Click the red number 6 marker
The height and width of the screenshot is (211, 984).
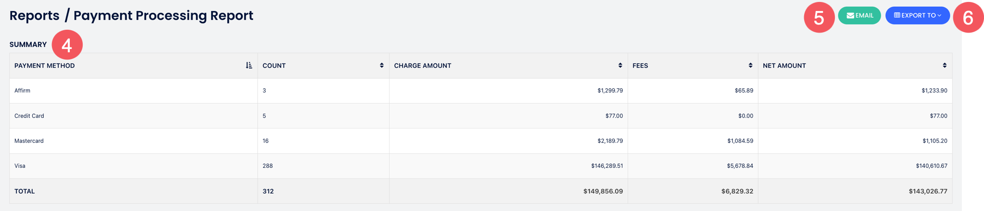click(968, 18)
